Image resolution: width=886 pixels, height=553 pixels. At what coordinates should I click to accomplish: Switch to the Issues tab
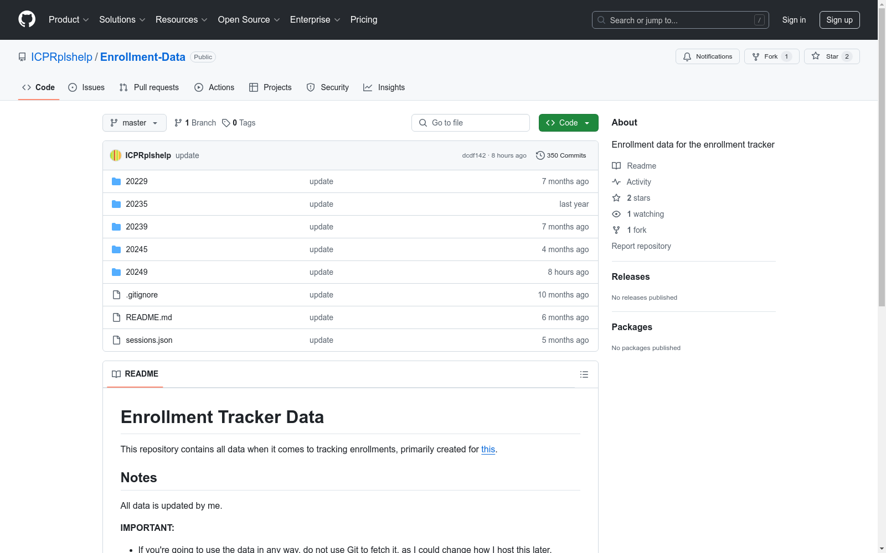click(86, 87)
